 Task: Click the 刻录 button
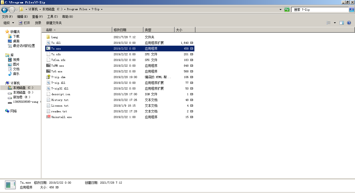(38, 23)
